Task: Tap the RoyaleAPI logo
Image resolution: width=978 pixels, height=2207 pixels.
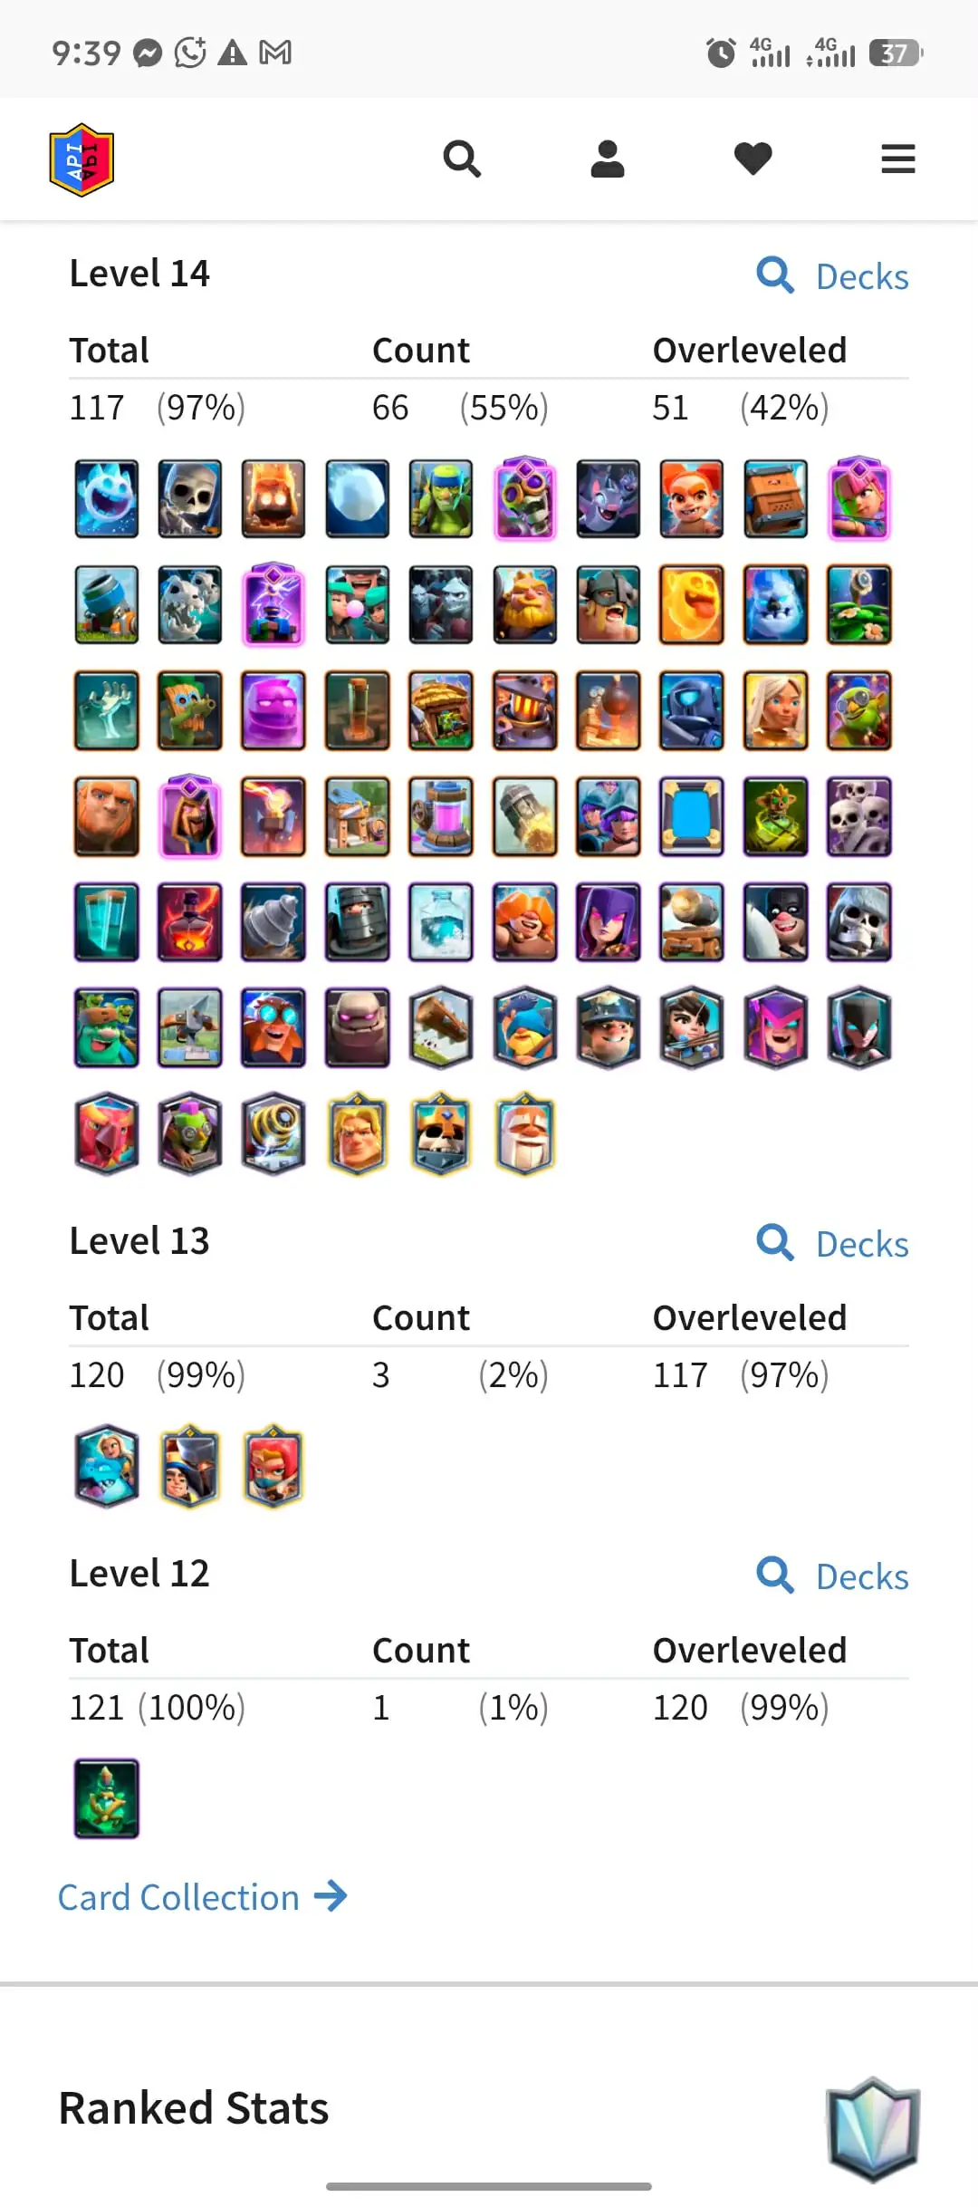Action: point(81,159)
